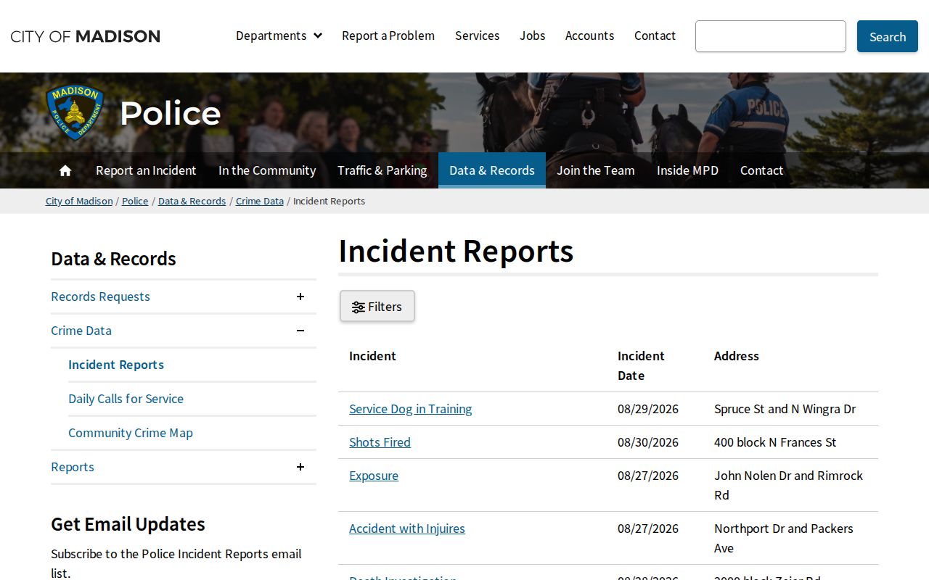Select the Join the Team tab
Screen dimensions: 929x580
[x=596, y=170]
